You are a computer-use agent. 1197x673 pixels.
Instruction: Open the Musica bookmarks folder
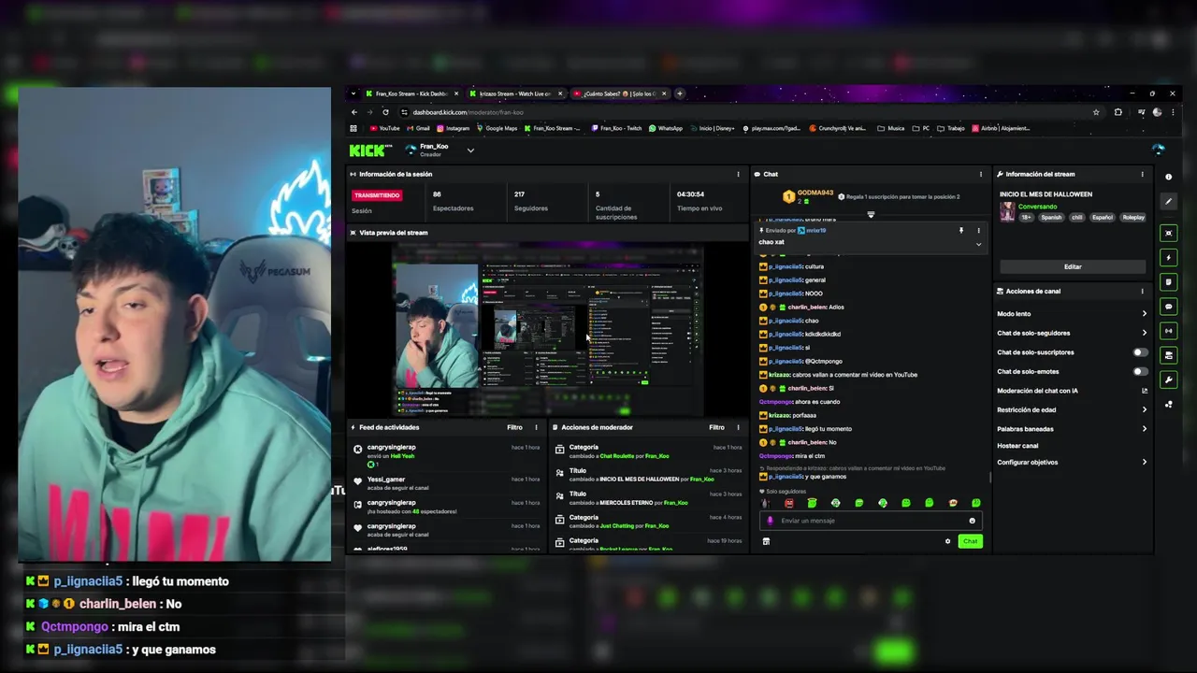click(x=891, y=128)
